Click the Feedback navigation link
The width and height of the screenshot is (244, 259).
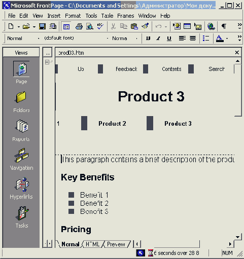[126, 69]
